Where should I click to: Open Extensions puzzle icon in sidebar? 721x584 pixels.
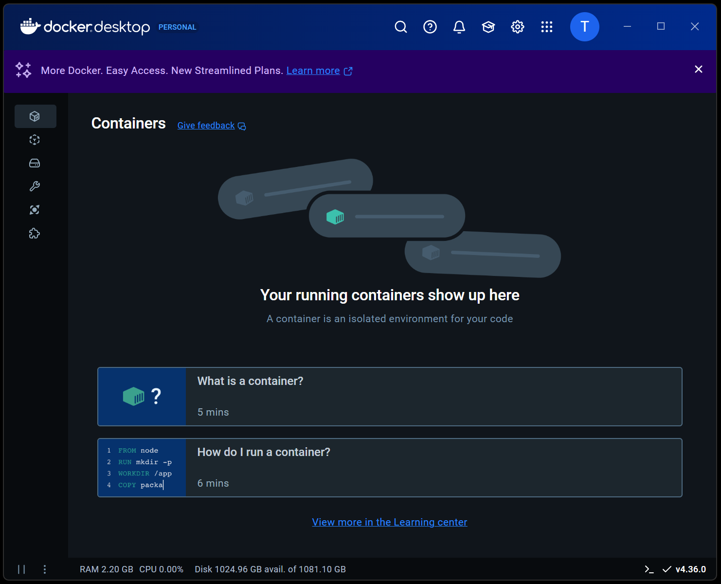pyautogui.click(x=35, y=234)
